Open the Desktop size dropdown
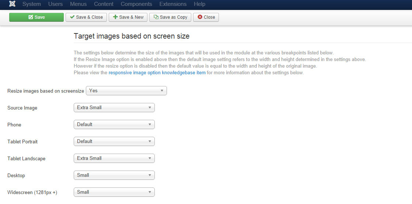This screenshot has height=204, width=412. click(x=114, y=175)
